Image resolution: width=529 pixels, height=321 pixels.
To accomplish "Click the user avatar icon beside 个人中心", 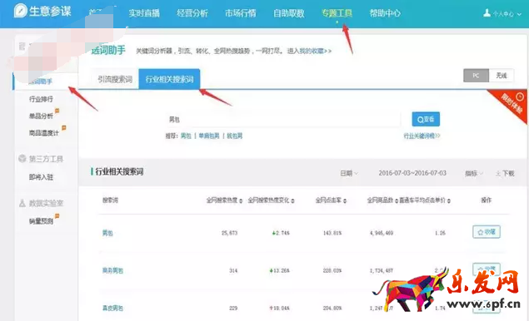I will pos(487,13).
